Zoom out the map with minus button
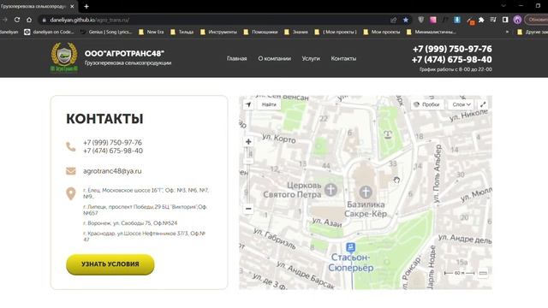548x308 pixels. coord(248,209)
